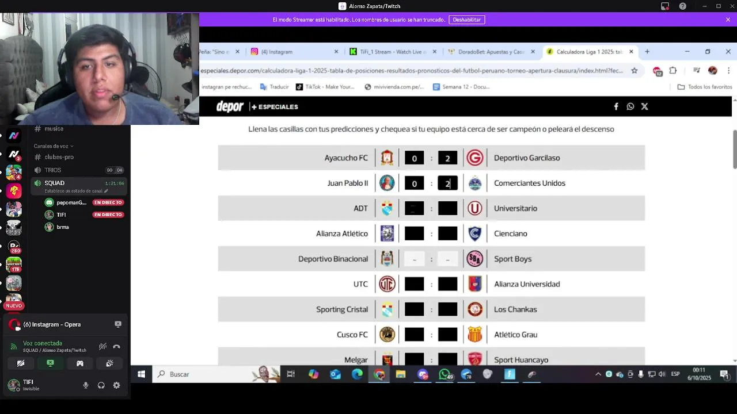Open Discord user settings gear
737x414 pixels.
coord(116,385)
